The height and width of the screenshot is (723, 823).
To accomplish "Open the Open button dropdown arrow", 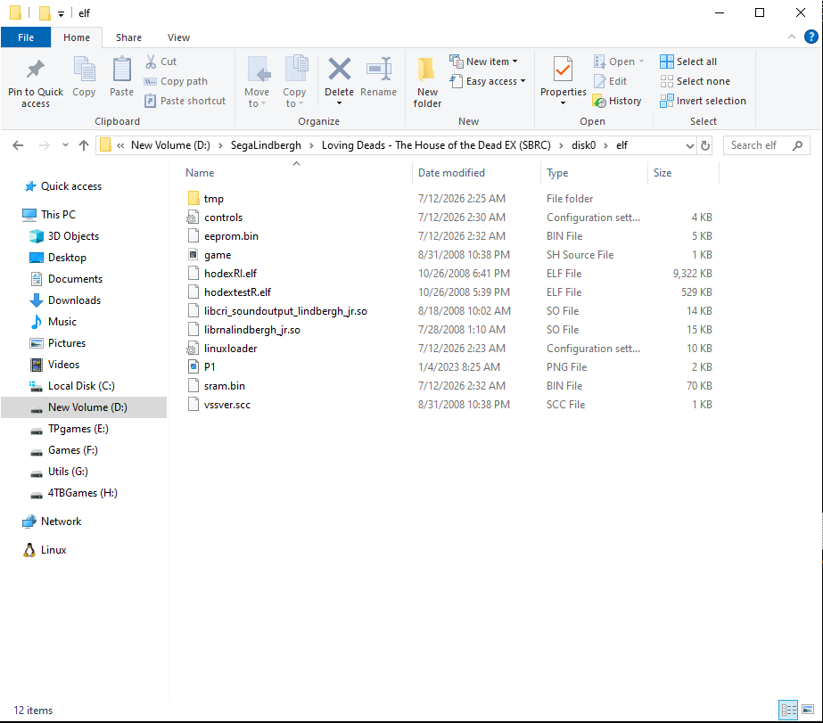I will pyautogui.click(x=641, y=62).
